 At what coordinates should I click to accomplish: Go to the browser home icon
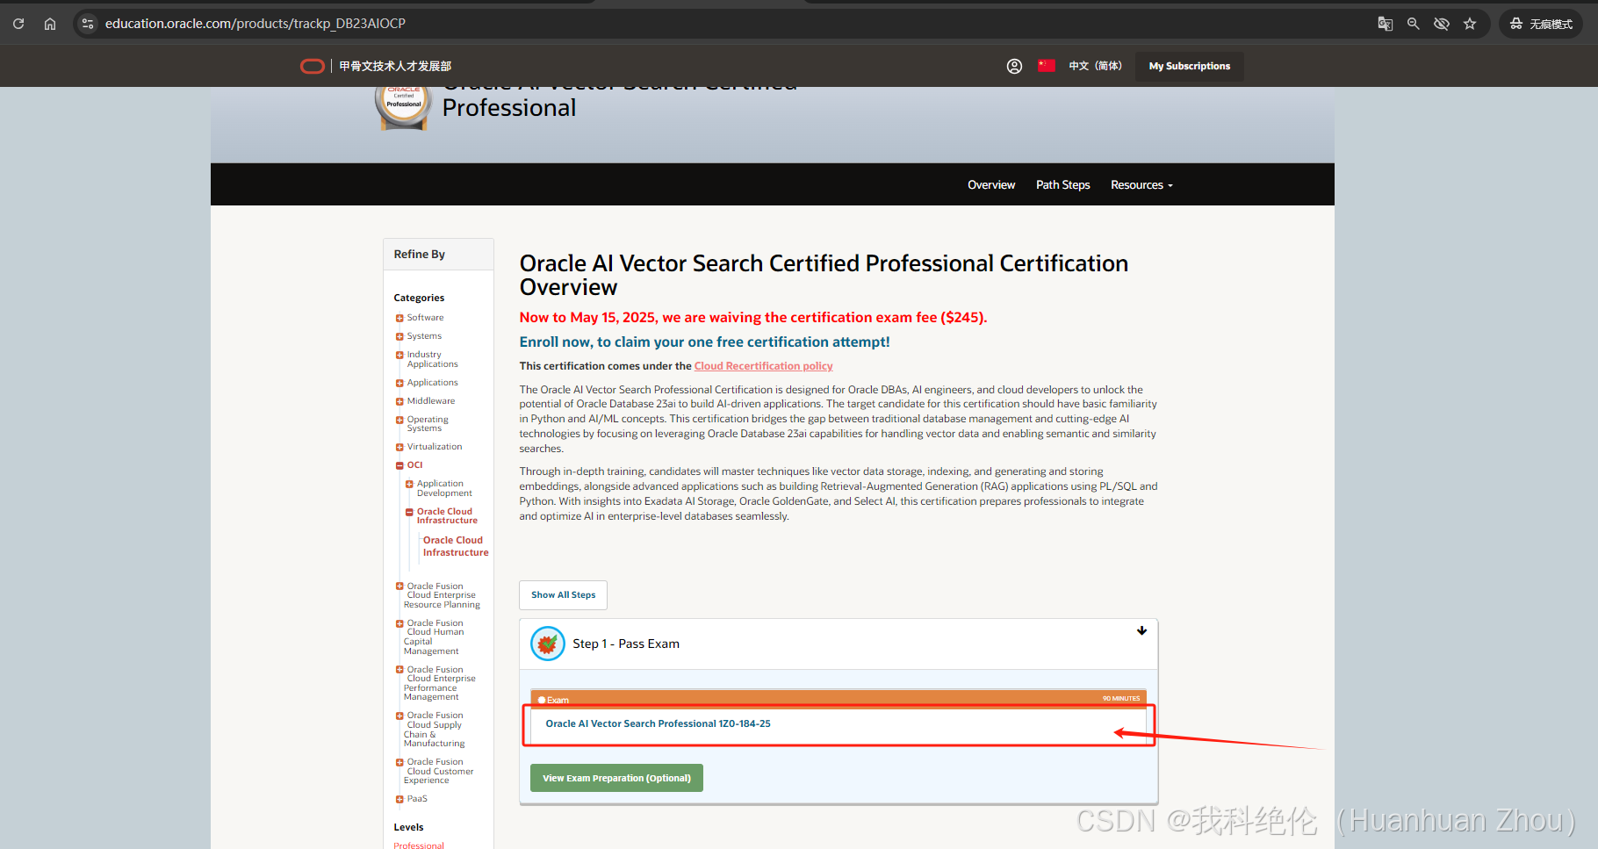50,24
